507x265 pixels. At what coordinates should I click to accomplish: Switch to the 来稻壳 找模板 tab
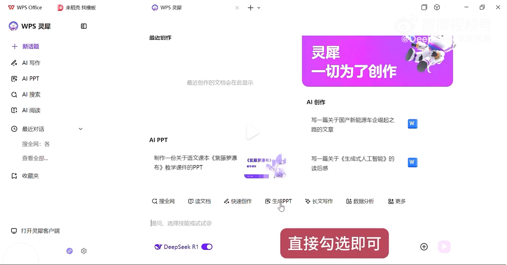[x=77, y=8]
